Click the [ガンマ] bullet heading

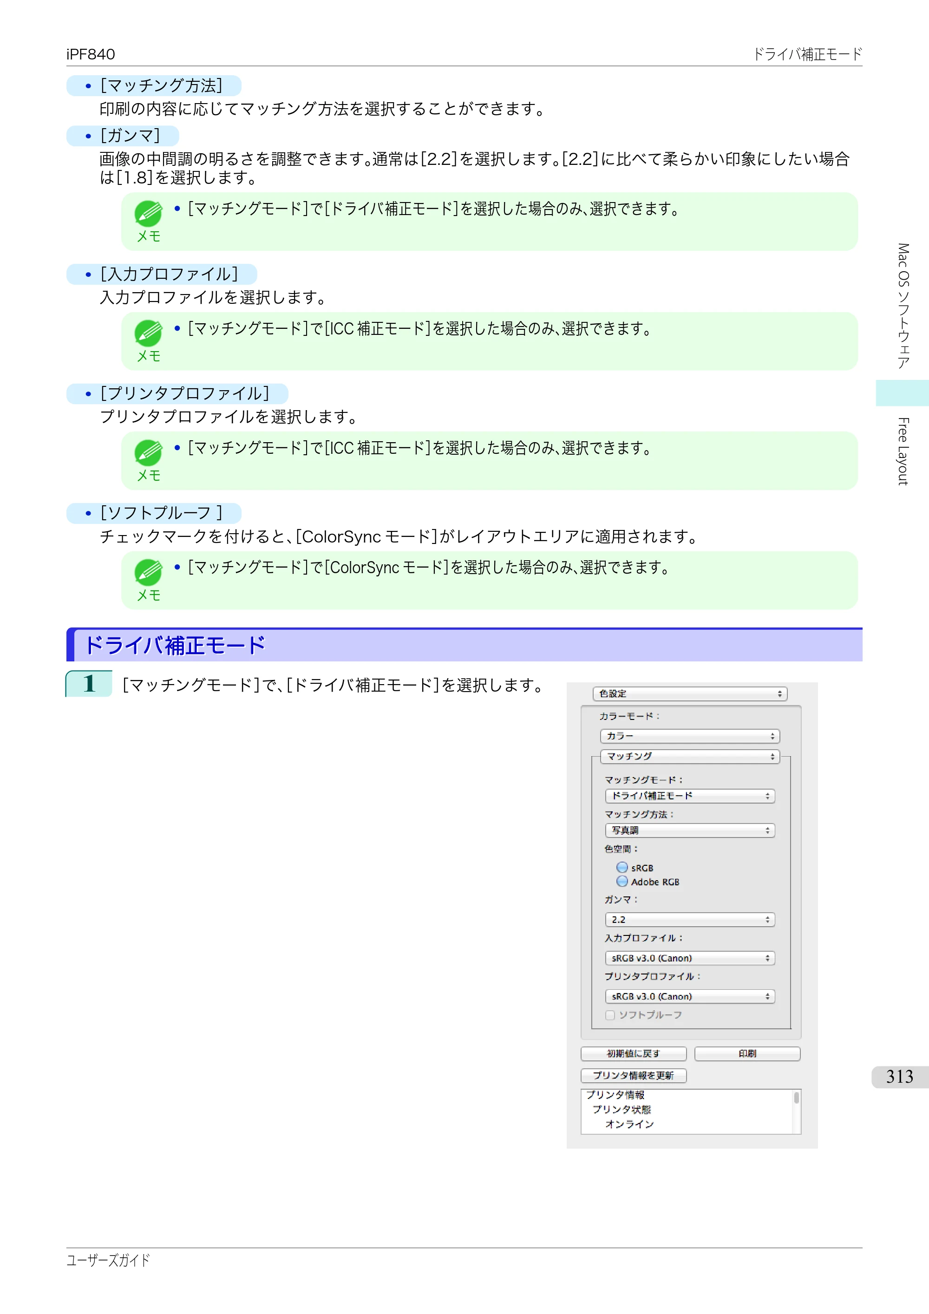123,136
